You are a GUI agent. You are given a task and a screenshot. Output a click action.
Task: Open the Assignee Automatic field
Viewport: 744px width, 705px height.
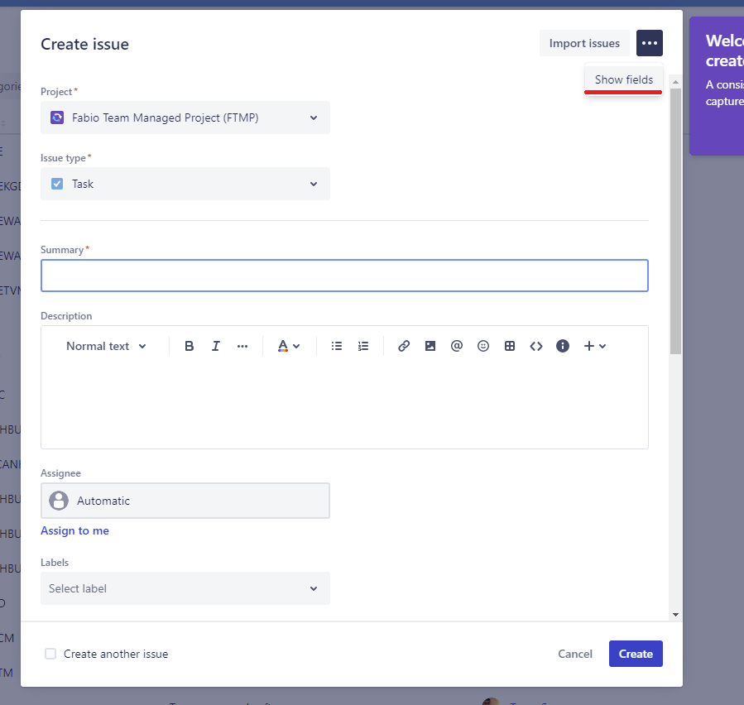coord(185,501)
